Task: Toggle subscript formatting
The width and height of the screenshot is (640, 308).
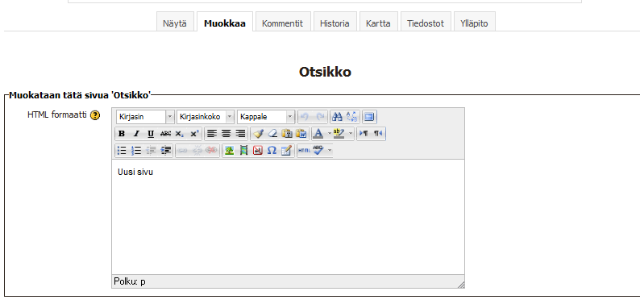Action: point(180,134)
